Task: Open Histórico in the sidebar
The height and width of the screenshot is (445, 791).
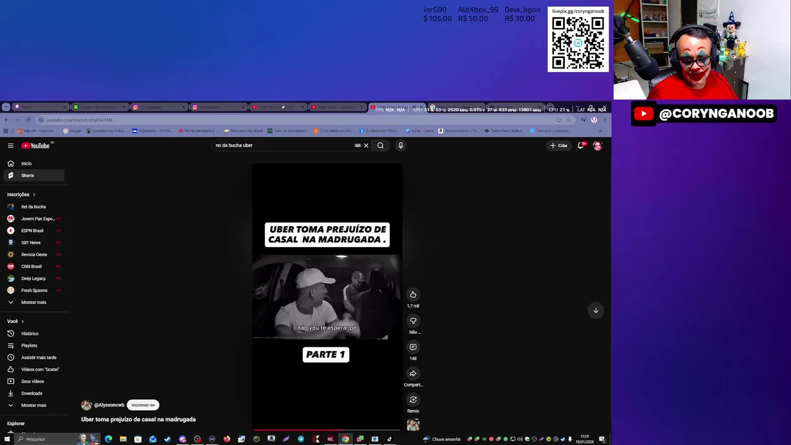Action: 33,334
